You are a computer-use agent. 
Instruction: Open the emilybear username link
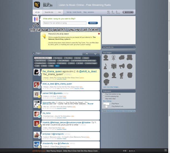point(46,134)
